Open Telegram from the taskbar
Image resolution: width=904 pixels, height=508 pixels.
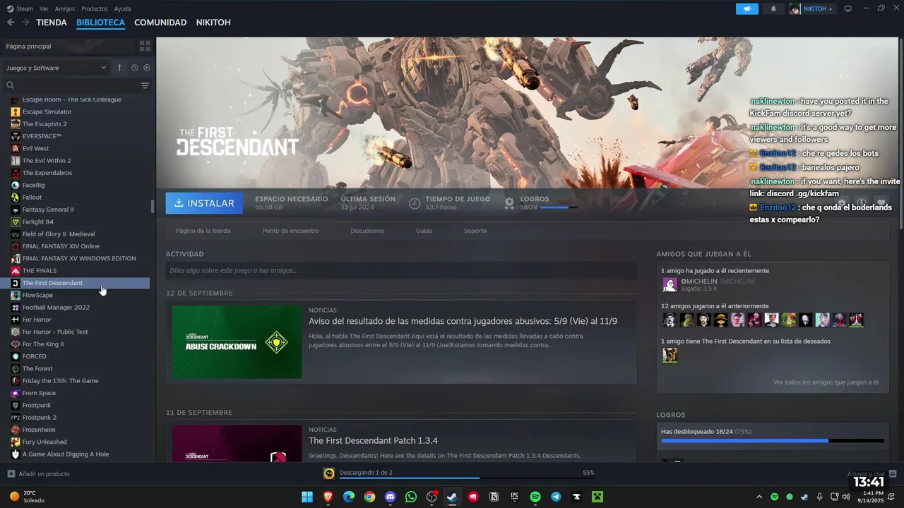(x=556, y=497)
